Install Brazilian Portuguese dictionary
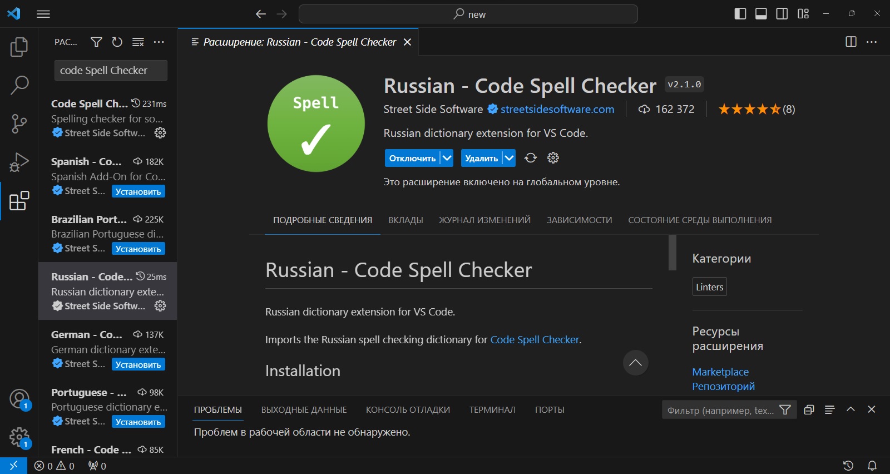The height and width of the screenshot is (474, 890). (138, 249)
